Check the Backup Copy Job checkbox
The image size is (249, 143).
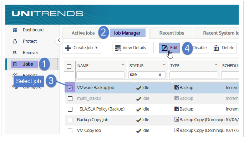[x=70, y=120]
